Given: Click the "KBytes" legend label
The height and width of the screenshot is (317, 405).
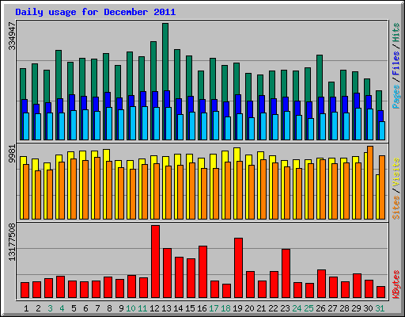Looking at the screenshot, I should click(396, 285).
